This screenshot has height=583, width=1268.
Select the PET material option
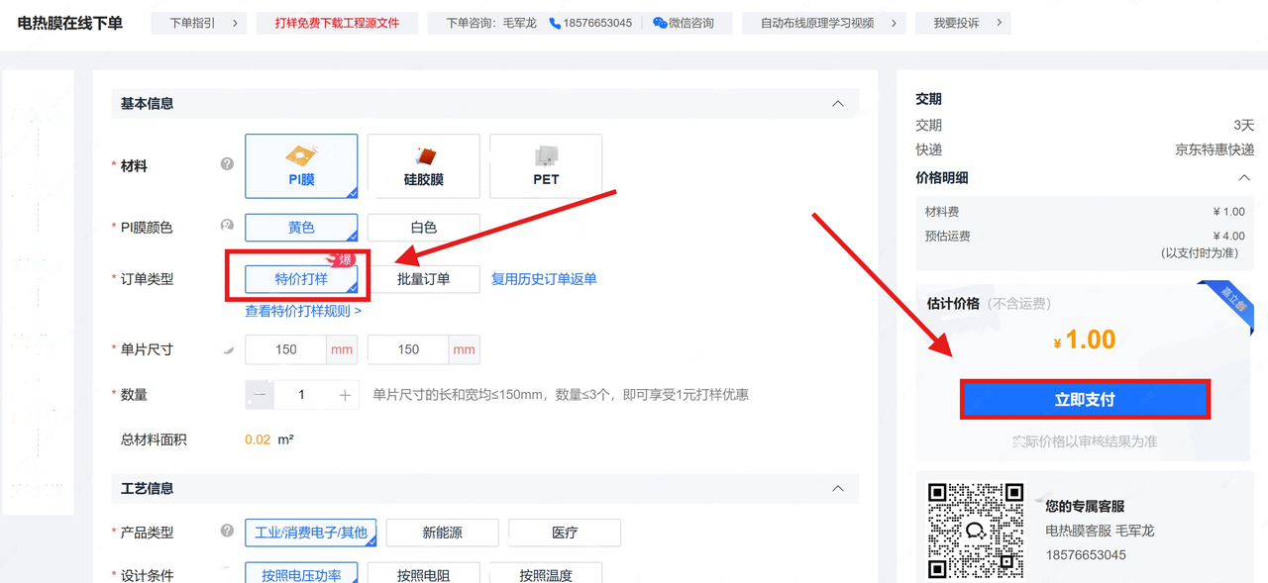point(546,166)
